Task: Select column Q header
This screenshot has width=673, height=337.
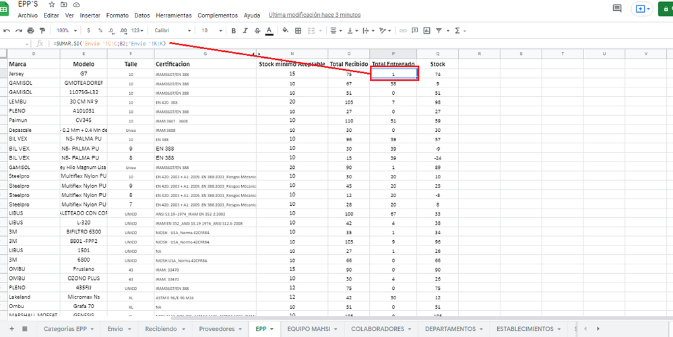Action: coord(438,54)
